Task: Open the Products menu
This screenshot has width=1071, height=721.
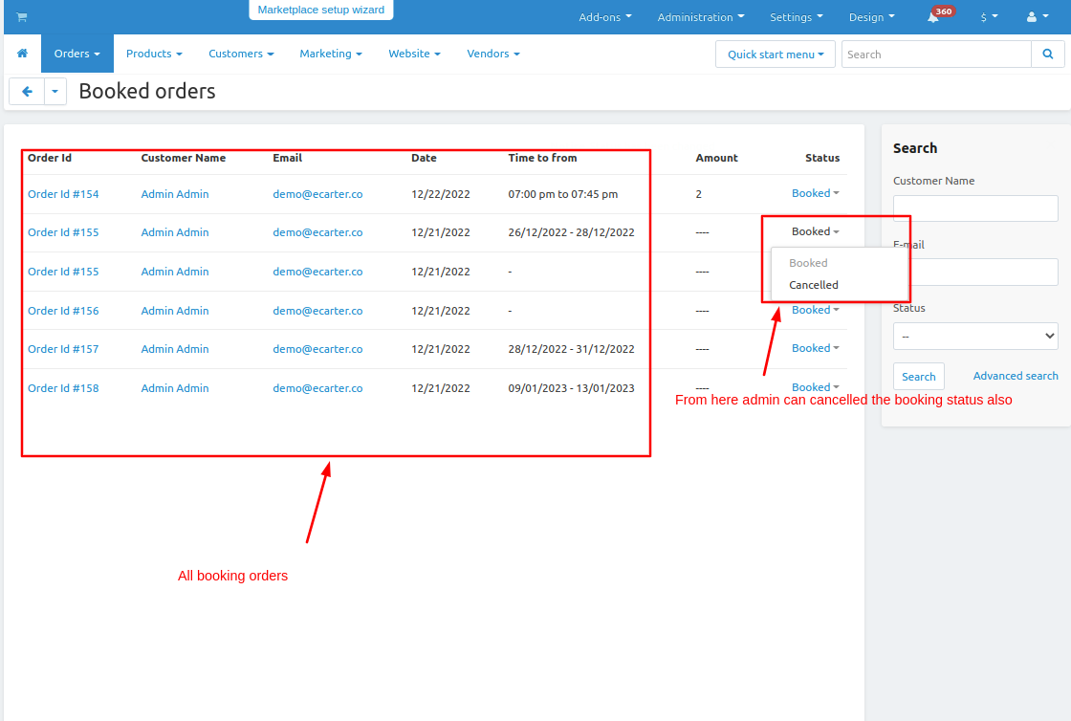Action: (x=154, y=54)
